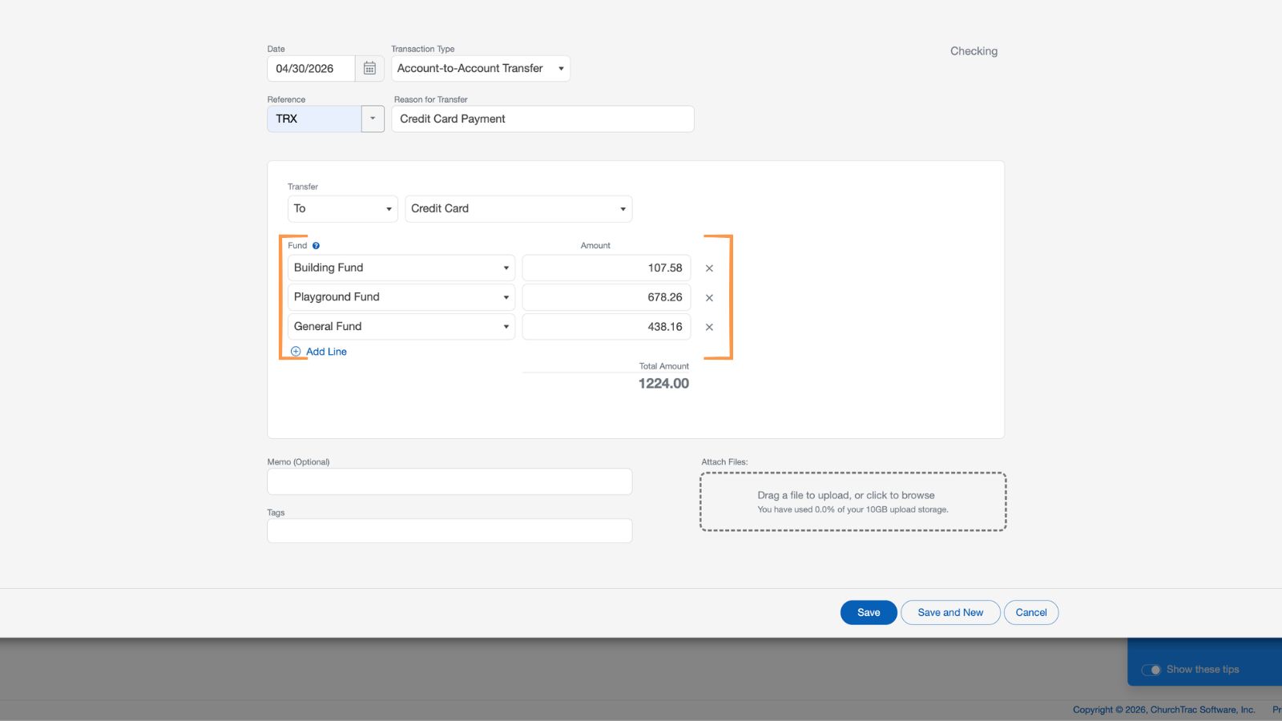Click the Add Line plus icon
Image resolution: width=1282 pixels, height=721 pixels.
[x=296, y=352]
